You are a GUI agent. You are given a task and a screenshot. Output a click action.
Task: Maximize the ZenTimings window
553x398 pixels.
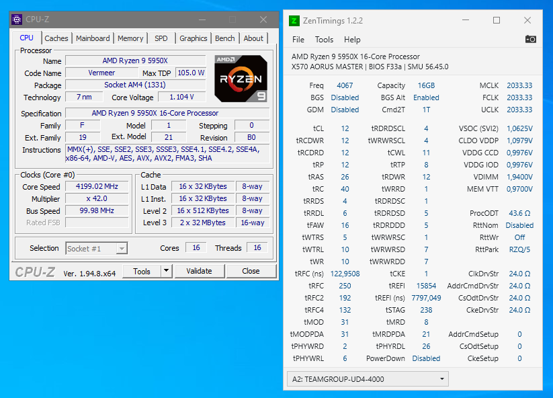click(x=496, y=20)
